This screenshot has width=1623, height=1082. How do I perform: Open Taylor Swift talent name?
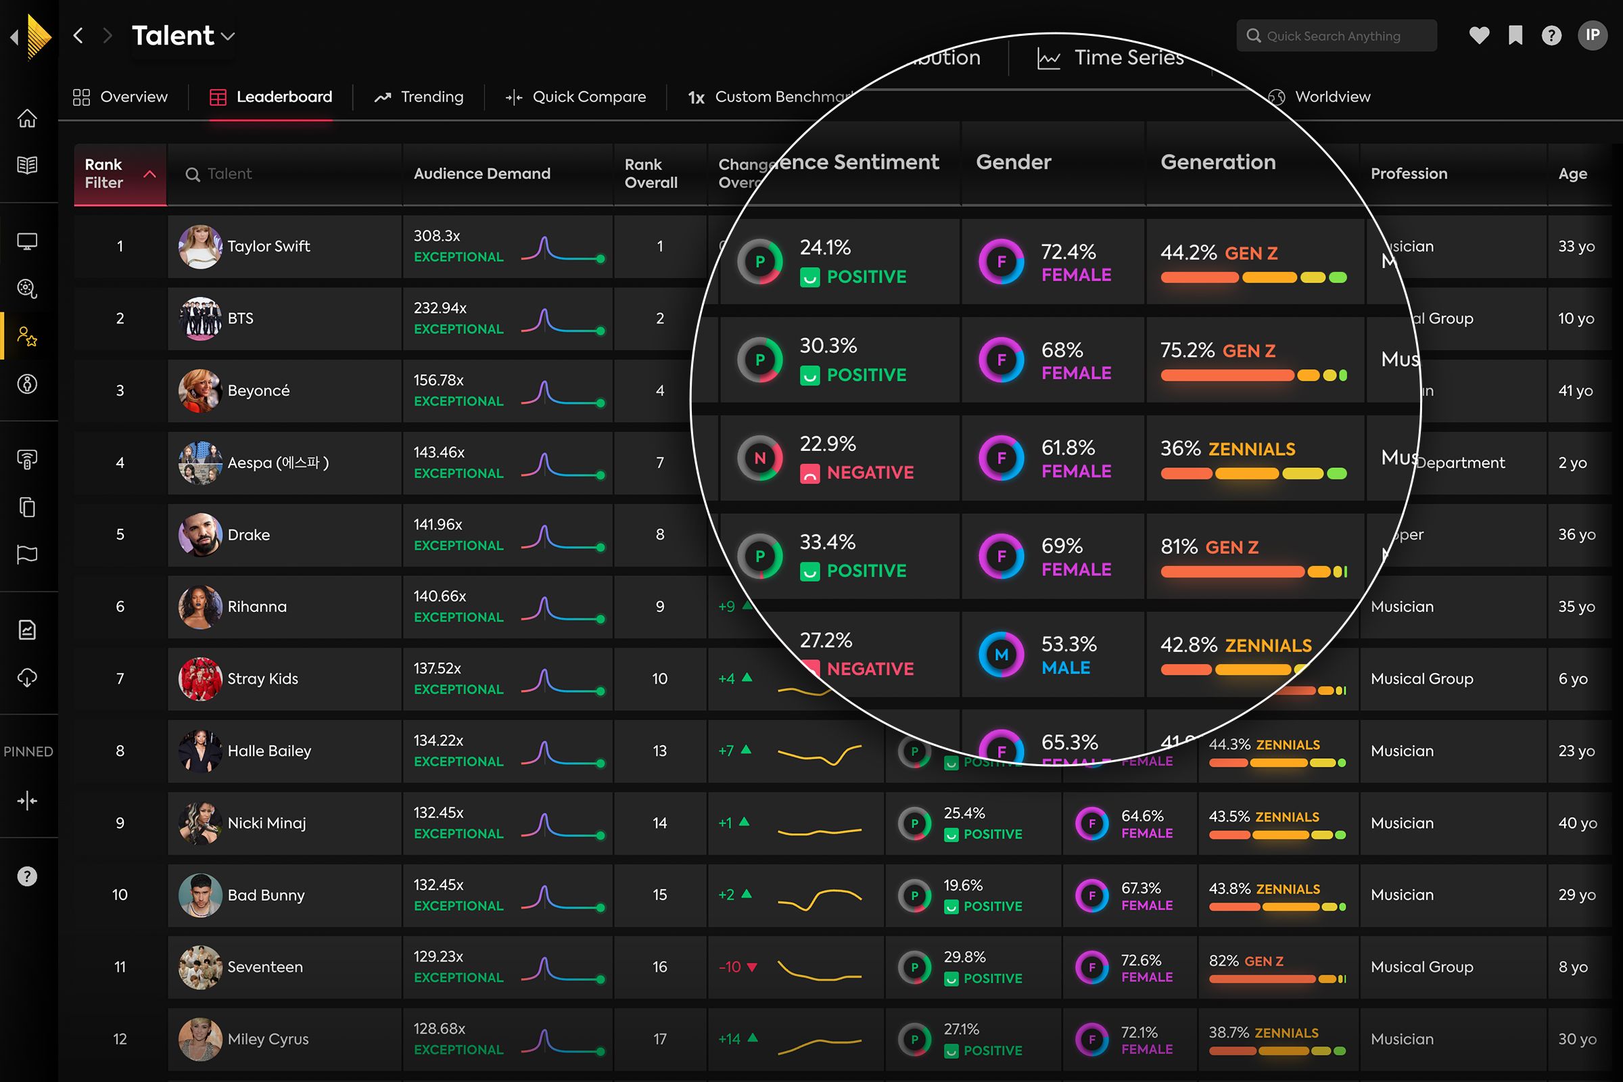(268, 246)
